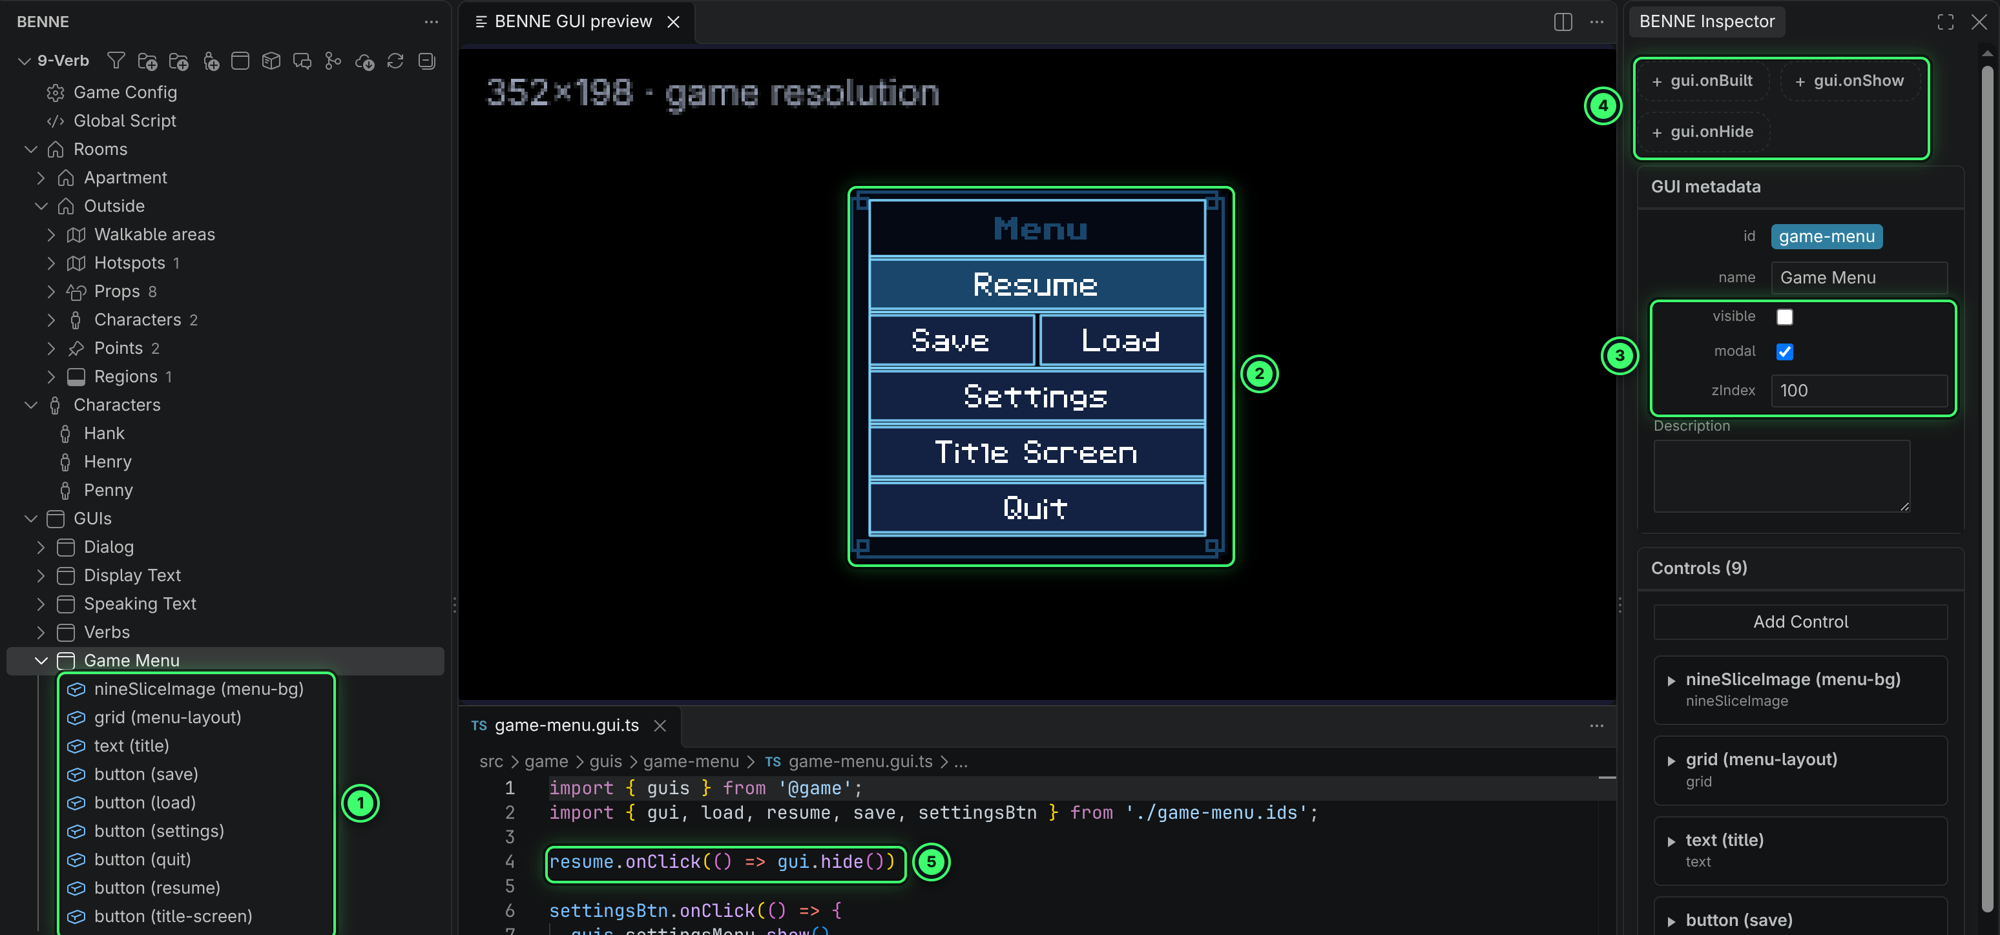Viewport: 2000px width, 935px height.
Task: Open more actions for the game-menu.gui.ts editor
Action: pyautogui.click(x=1596, y=726)
